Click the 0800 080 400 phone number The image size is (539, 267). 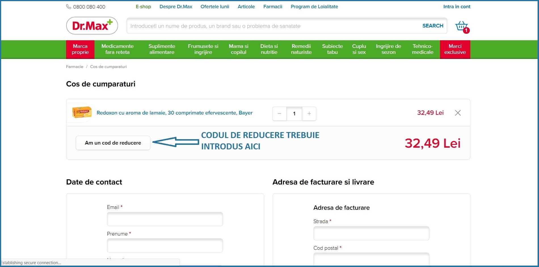tap(89, 7)
